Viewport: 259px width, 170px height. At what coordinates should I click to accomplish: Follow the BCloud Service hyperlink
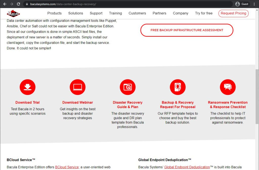(67, 167)
